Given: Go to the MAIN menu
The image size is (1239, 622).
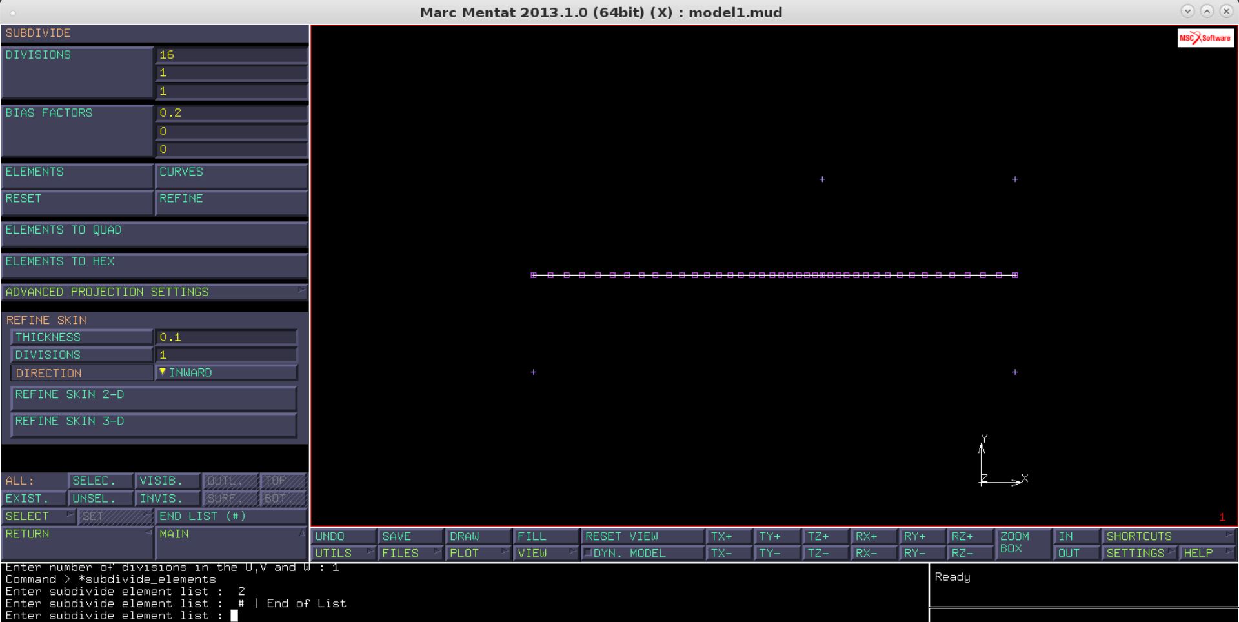Looking at the screenshot, I should pyautogui.click(x=231, y=543).
